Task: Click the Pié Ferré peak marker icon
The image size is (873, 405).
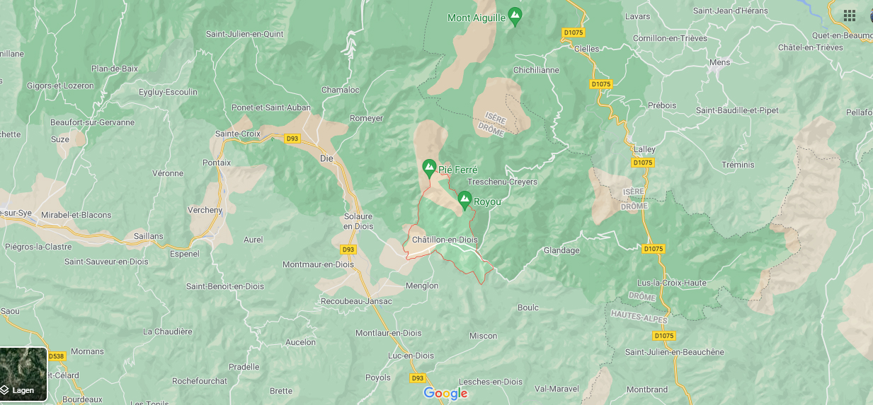Action: (x=429, y=168)
